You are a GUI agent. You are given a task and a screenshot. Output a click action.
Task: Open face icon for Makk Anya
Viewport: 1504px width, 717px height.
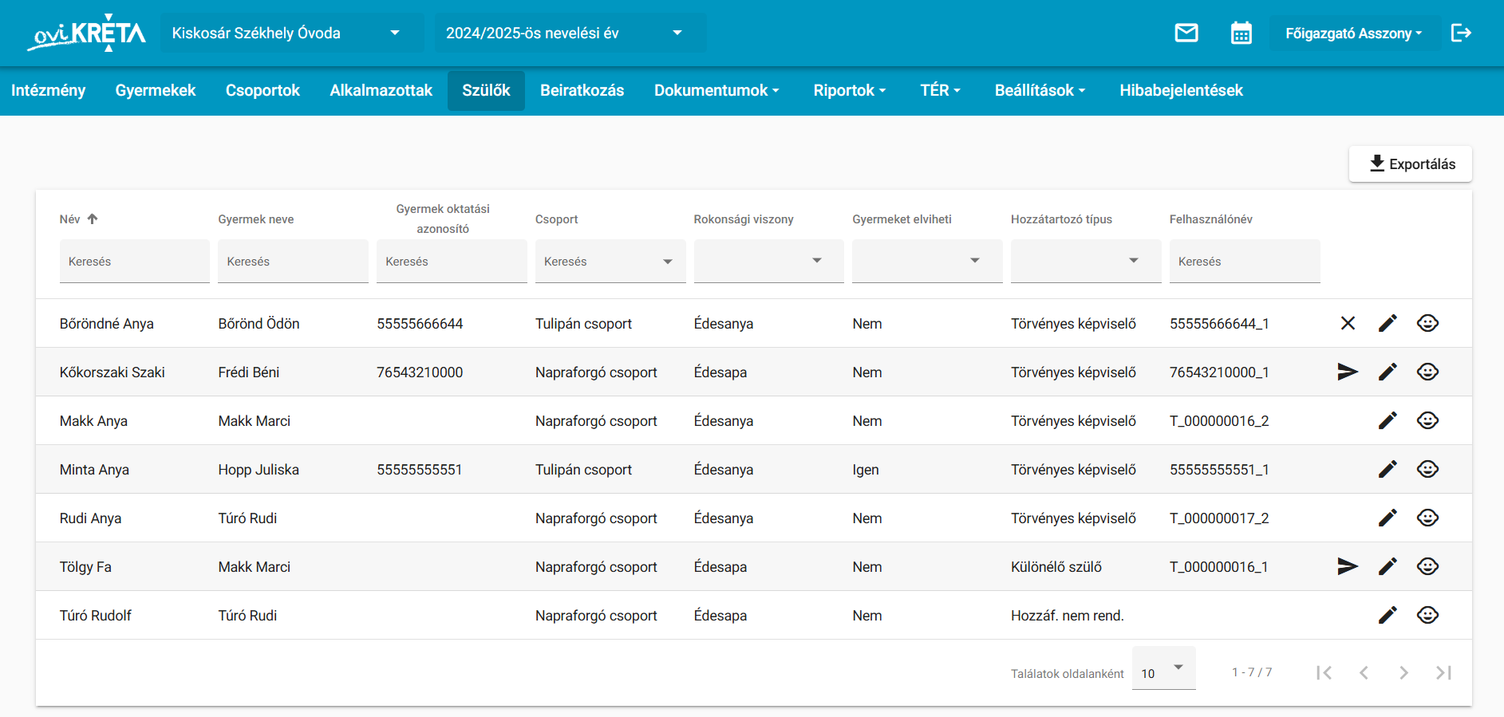[1427, 420]
